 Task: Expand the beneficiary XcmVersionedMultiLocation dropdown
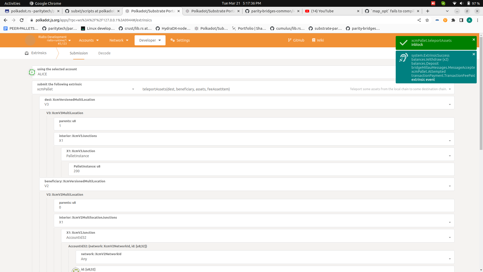point(450,186)
